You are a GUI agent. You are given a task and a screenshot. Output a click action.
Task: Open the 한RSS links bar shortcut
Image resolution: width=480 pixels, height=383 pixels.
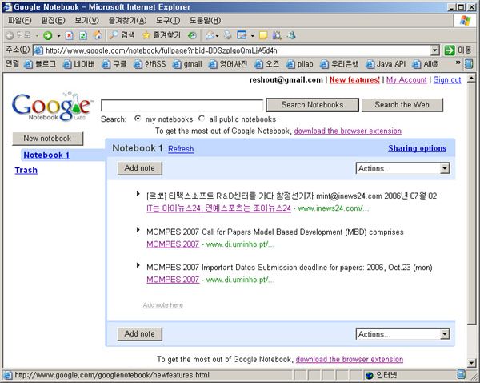click(x=150, y=64)
